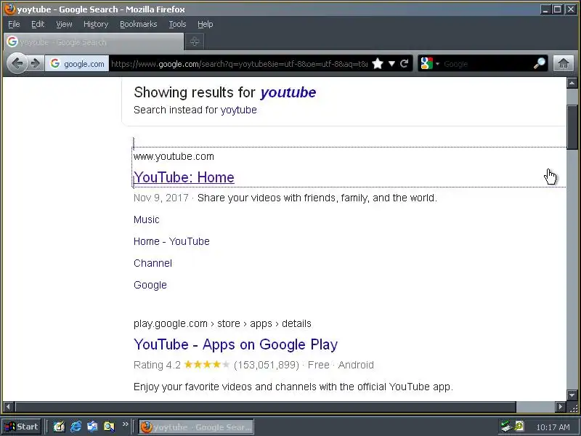Viewport: 581px width, 436px height.
Task: Open the History menu
Action: click(x=96, y=24)
